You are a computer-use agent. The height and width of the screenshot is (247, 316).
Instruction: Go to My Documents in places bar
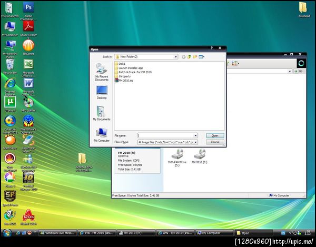point(102,113)
